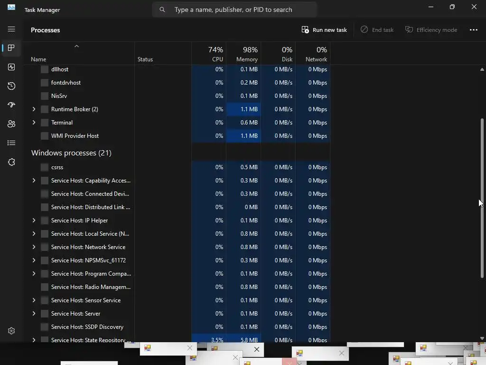Click the fontdrvhost process icon
Viewport: 486px width, 365px height.
[x=45, y=83]
